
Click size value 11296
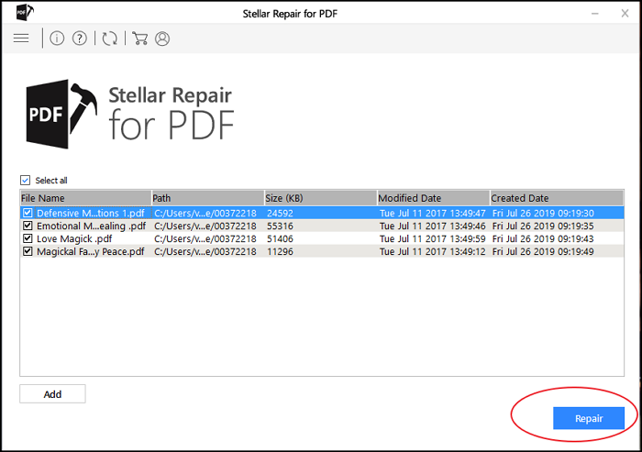pos(280,251)
